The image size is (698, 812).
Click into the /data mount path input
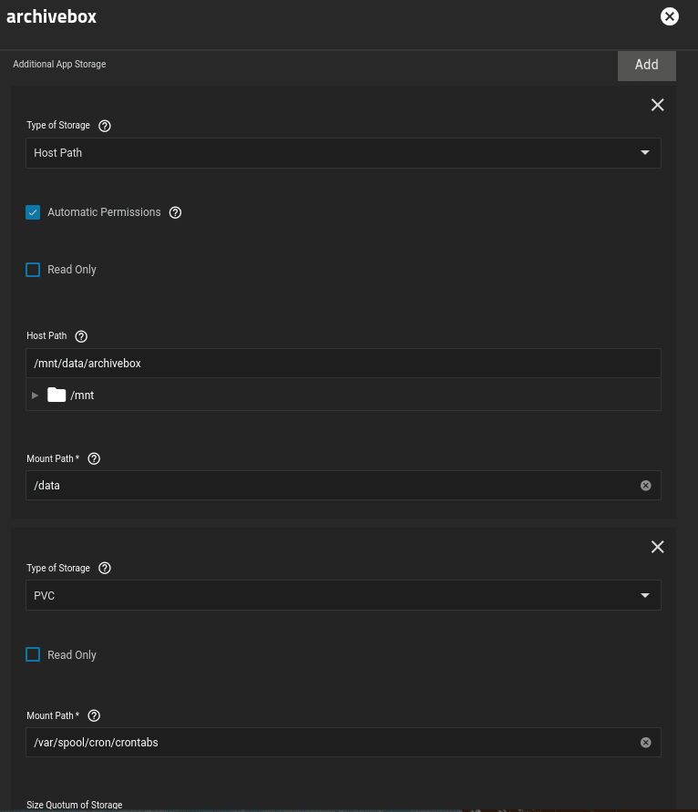[x=344, y=485]
